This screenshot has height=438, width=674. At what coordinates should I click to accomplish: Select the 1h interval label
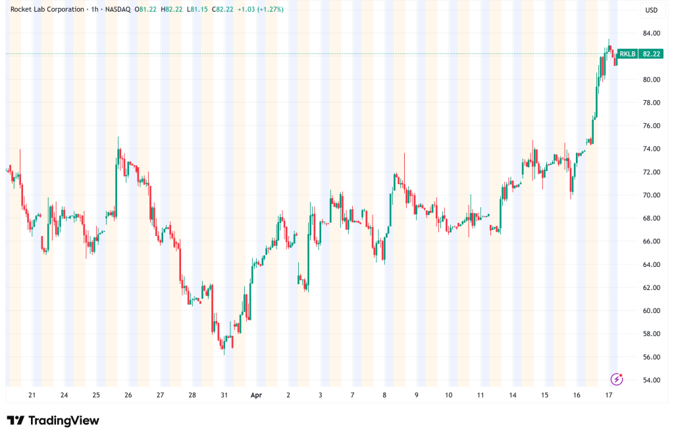95,10
